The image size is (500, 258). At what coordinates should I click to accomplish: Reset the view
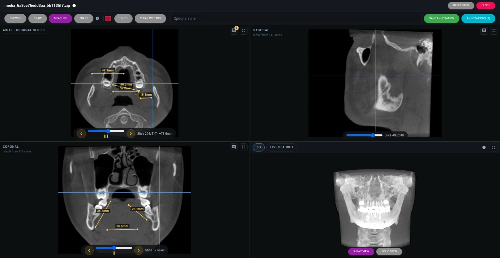461,5
